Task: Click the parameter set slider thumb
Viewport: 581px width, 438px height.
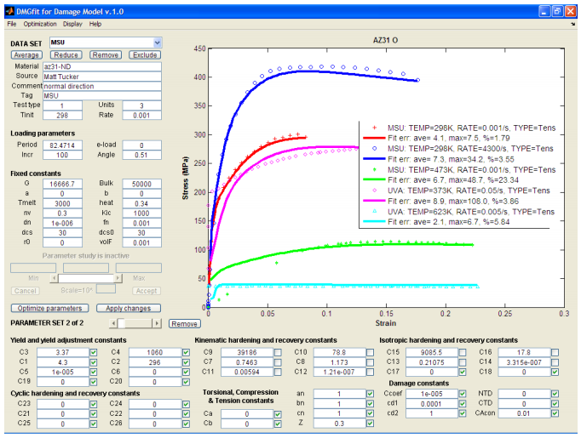Action: click(x=122, y=323)
